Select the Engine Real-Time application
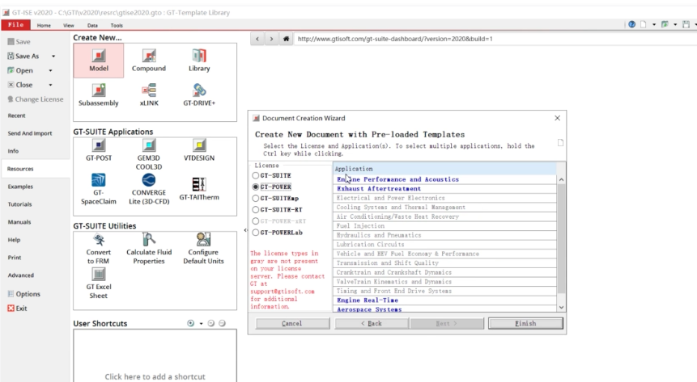Image resolution: width=697 pixels, height=382 pixels. coord(444,300)
